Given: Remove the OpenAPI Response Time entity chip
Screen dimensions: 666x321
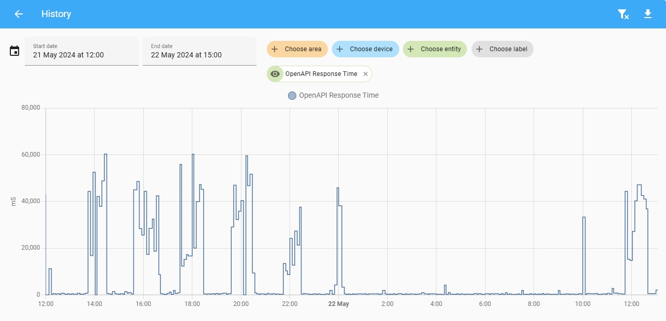Looking at the screenshot, I should click(x=366, y=74).
